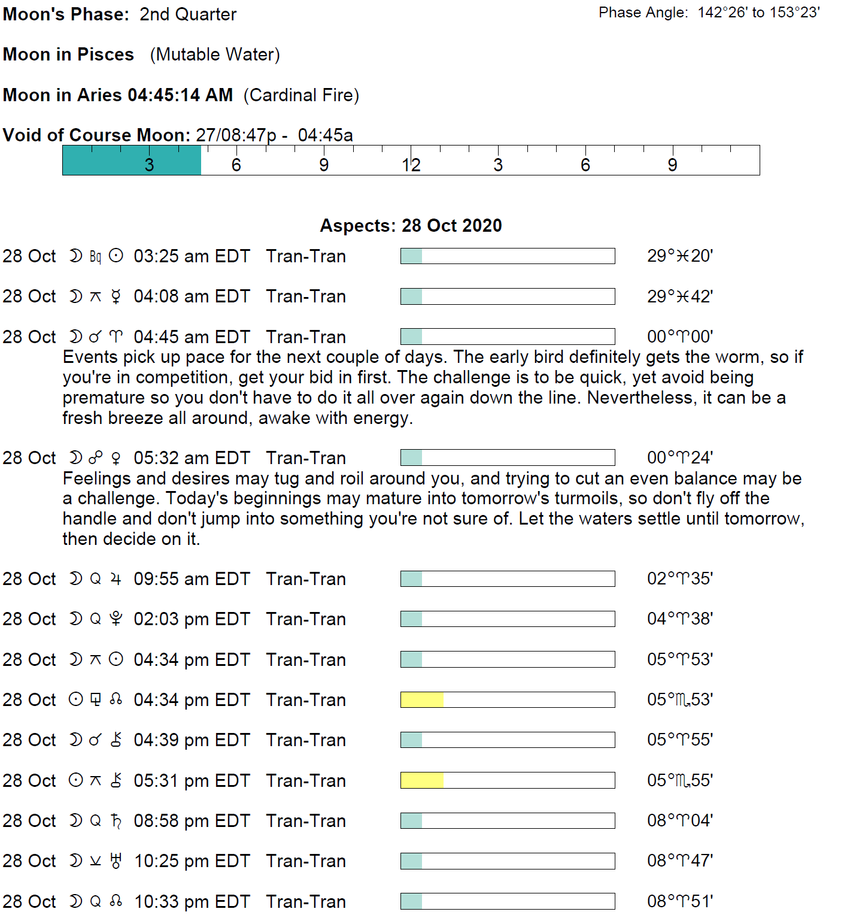Select the Uranus glyph in the 10:25 pm row

(x=116, y=861)
